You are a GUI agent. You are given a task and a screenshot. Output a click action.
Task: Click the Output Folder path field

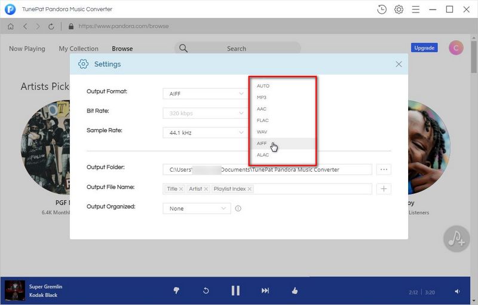[x=267, y=169]
